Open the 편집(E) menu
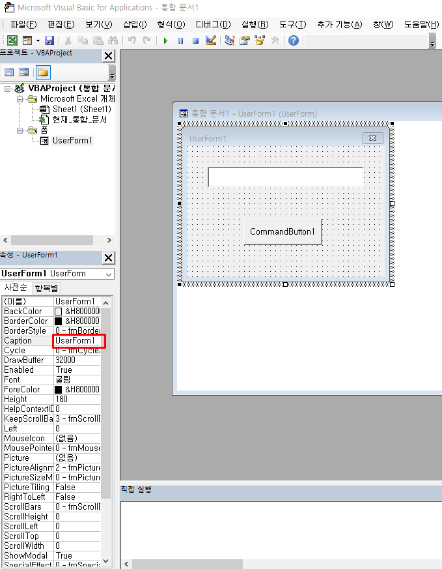The width and height of the screenshot is (442, 569). coord(61,24)
